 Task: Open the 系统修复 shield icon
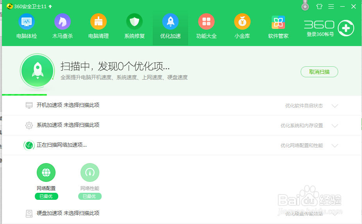coord(134,21)
